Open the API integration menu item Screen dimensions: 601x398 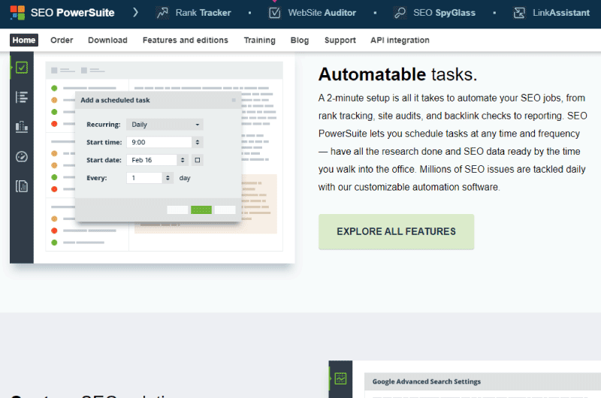pos(400,40)
